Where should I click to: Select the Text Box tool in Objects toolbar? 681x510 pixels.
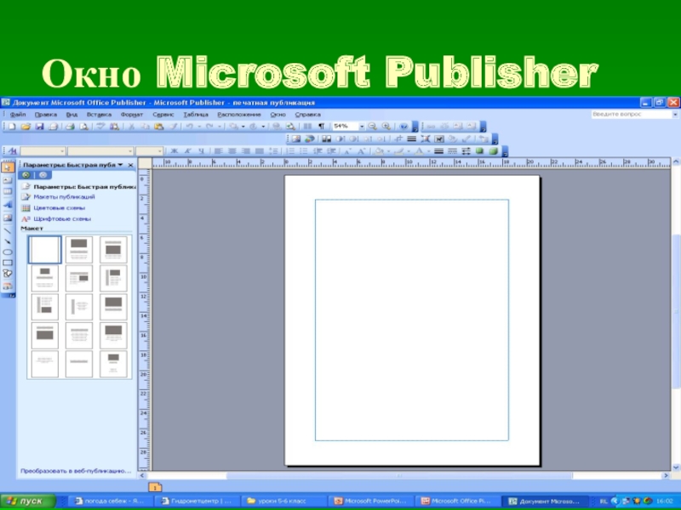click(8, 180)
